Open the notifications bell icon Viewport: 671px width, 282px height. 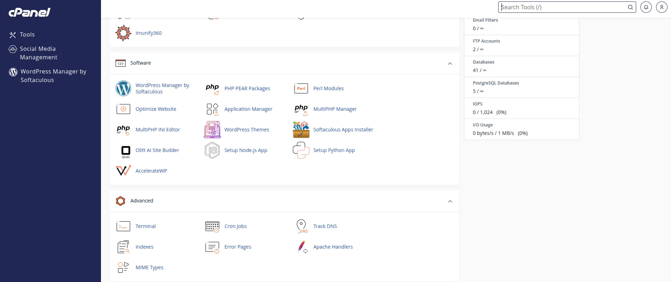click(646, 7)
